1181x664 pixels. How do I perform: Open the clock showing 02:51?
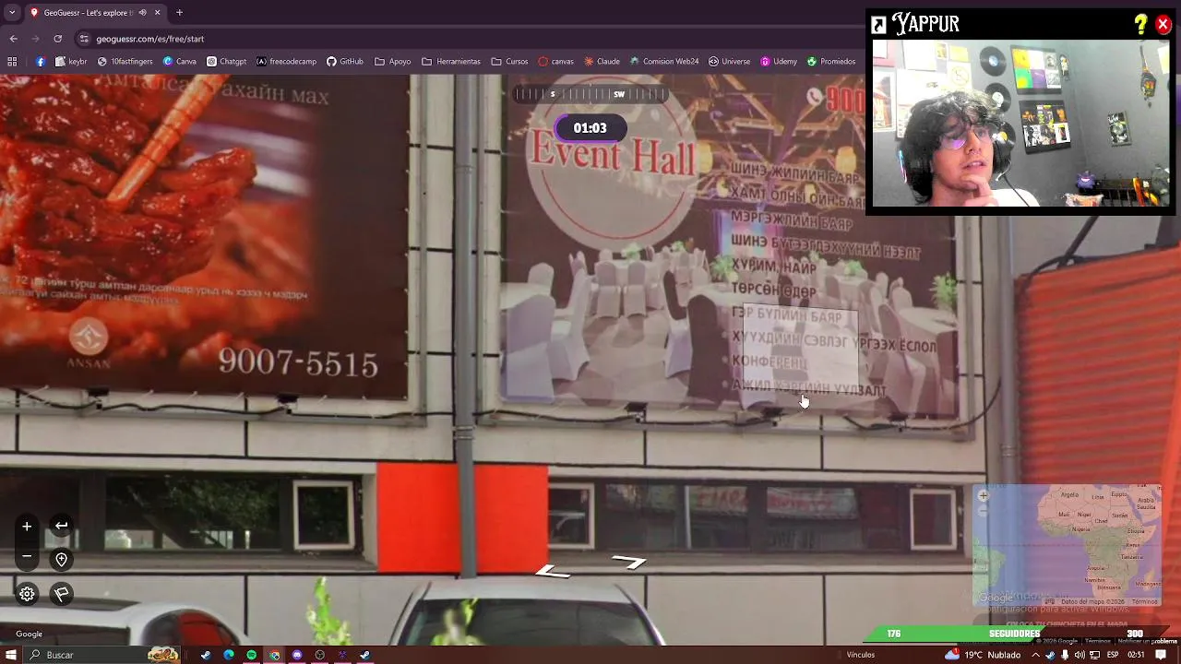point(1136,655)
